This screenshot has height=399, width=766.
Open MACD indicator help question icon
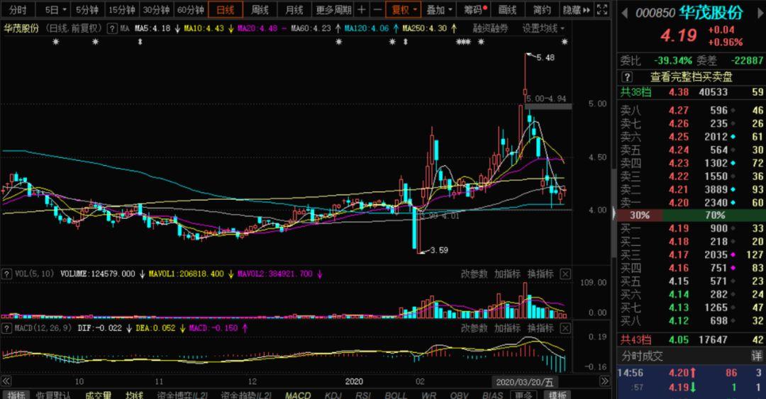pyautogui.click(x=6, y=328)
